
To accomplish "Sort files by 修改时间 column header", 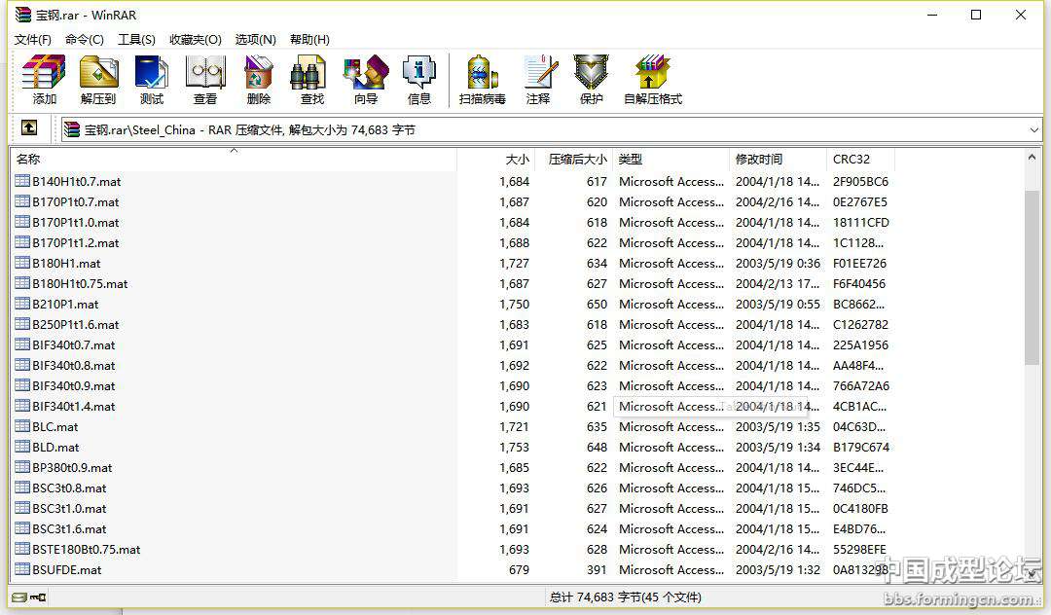I will (759, 160).
